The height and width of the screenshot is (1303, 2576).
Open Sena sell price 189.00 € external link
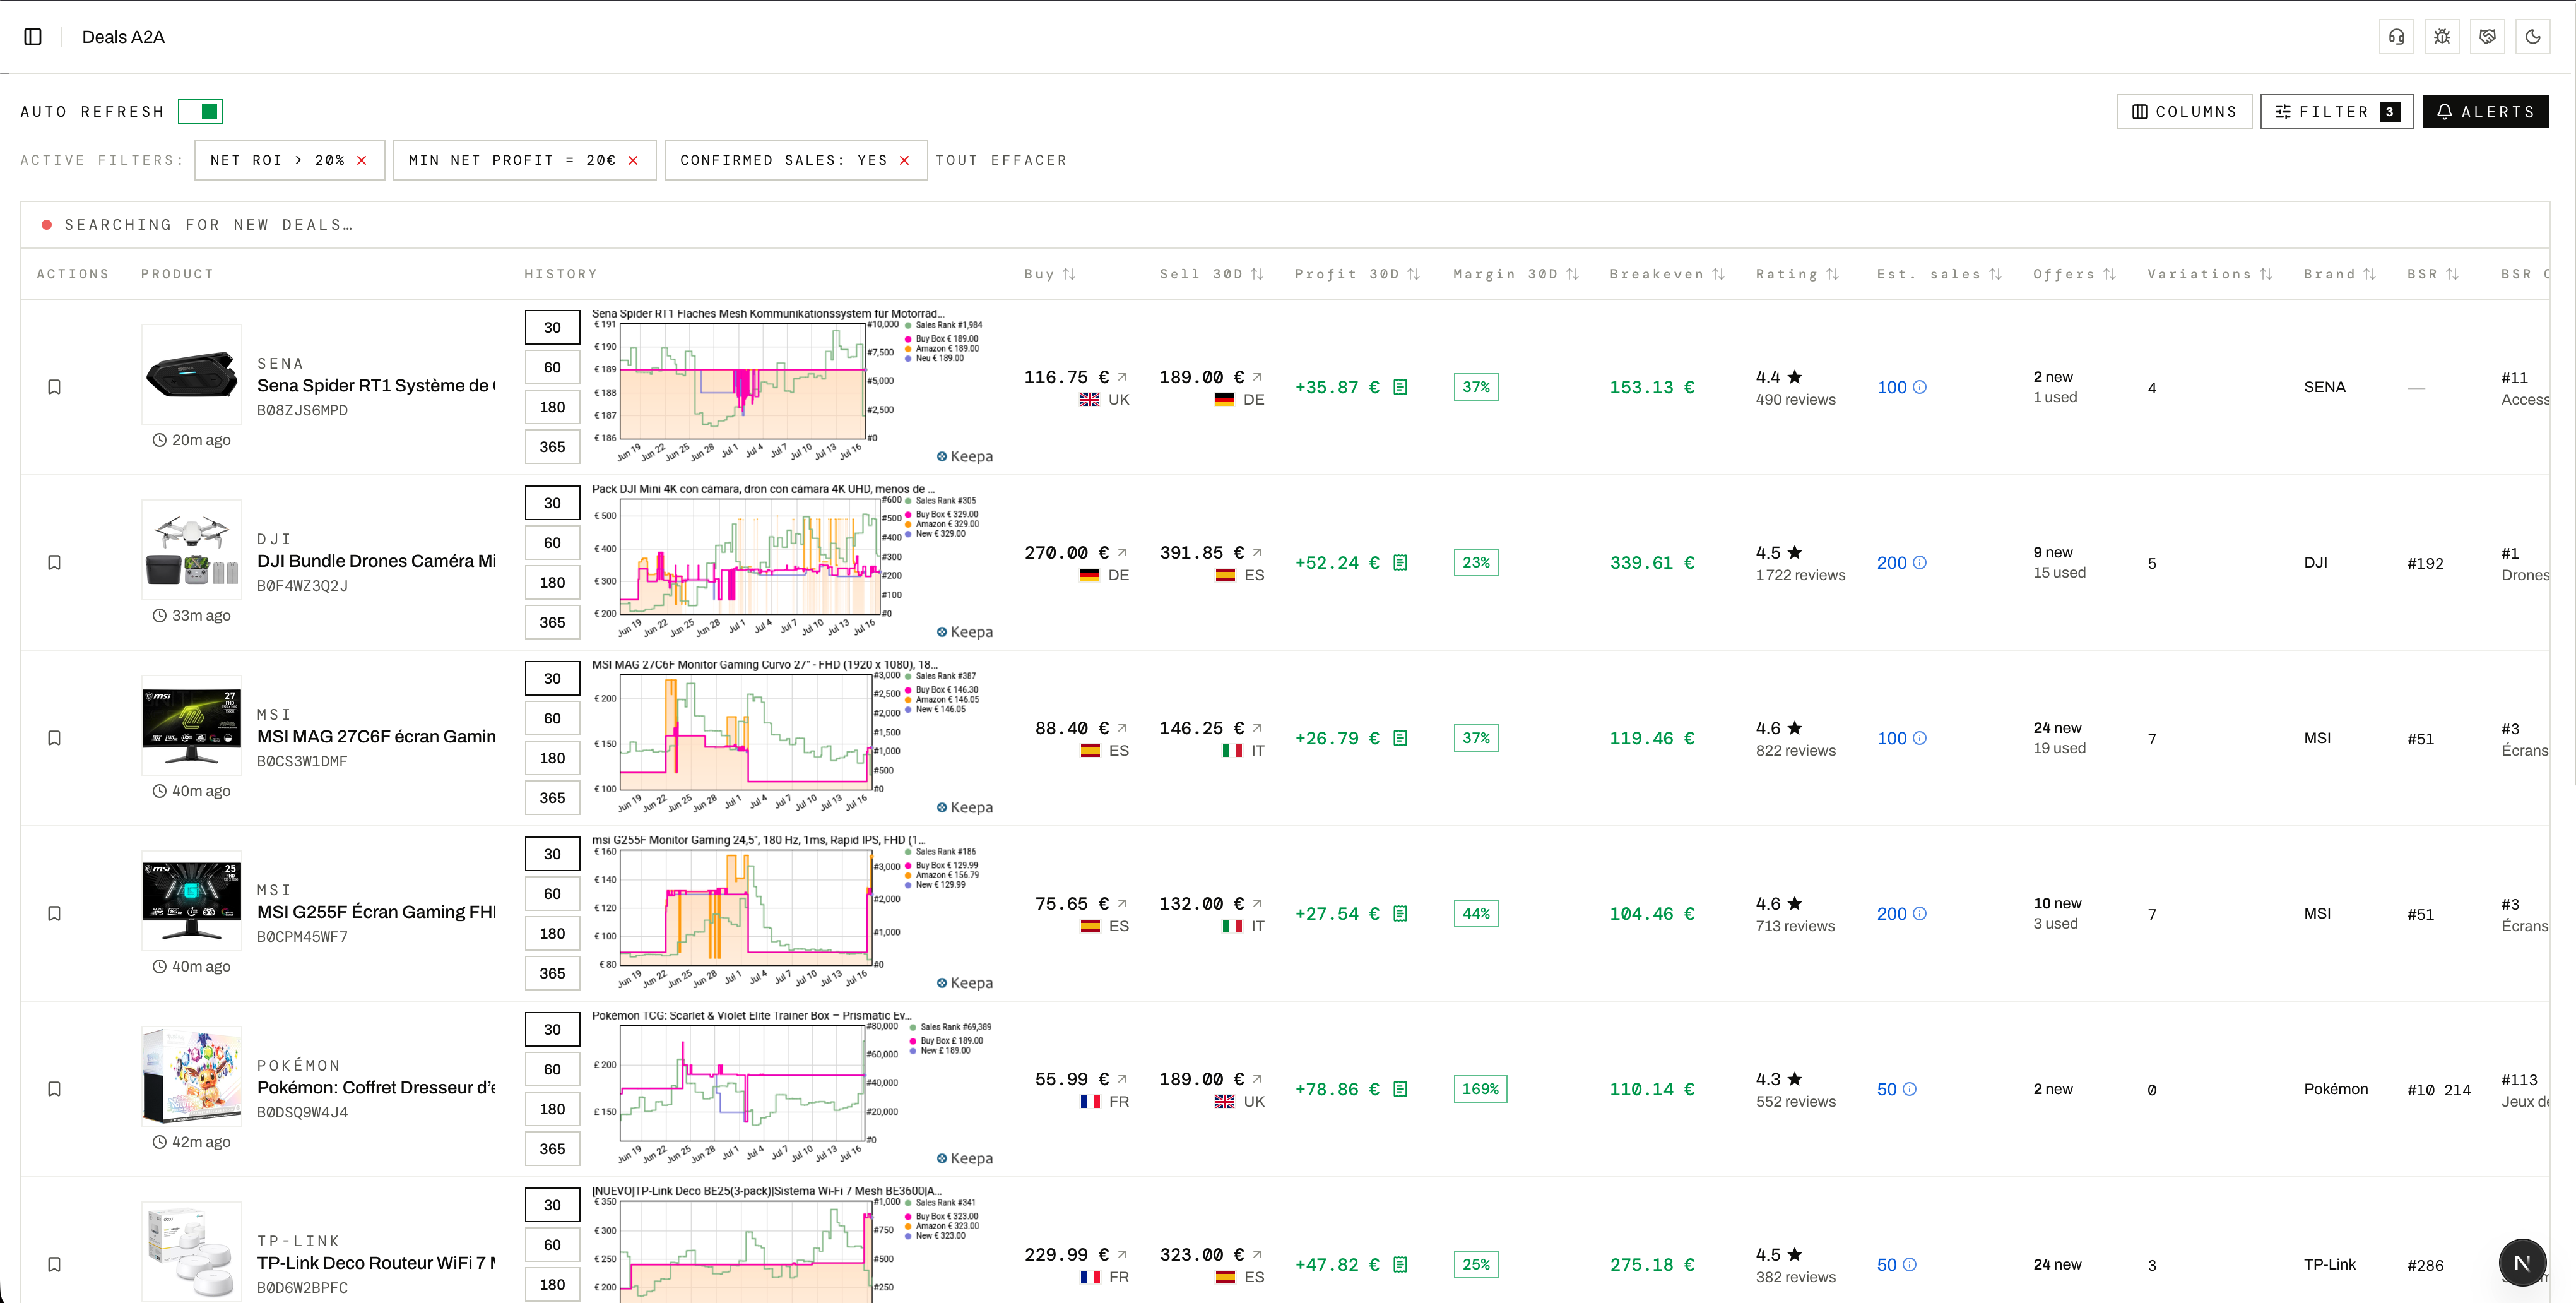point(1257,377)
